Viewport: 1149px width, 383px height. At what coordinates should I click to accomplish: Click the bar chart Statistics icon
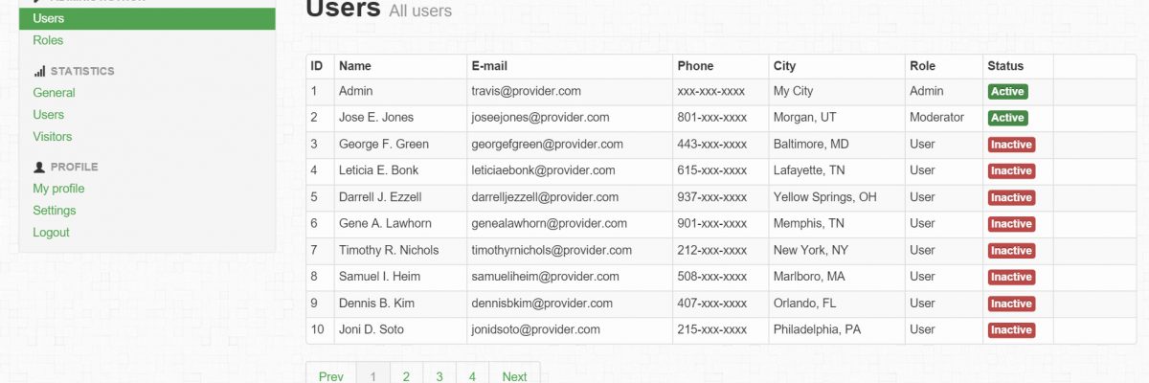pyautogui.click(x=39, y=71)
